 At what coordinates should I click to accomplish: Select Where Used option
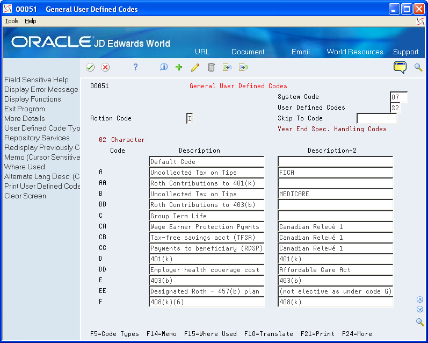click(x=25, y=167)
